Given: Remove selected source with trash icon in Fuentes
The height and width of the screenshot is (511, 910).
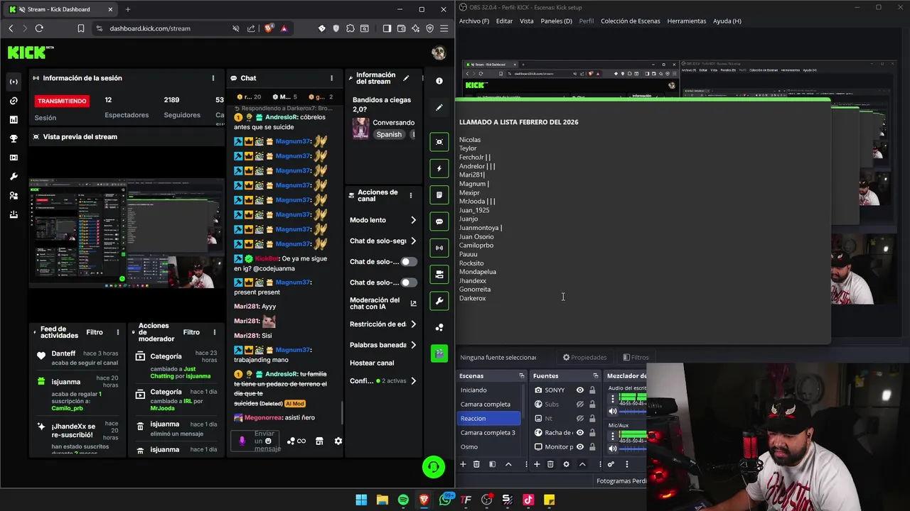Looking at the screenshot, I should (550, 464).
